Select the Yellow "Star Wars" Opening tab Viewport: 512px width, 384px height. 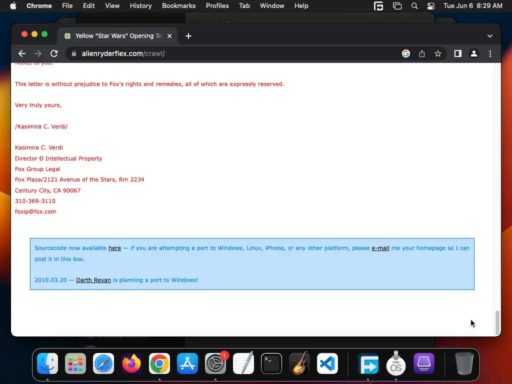pyautogui.click(x=117, y=36)
